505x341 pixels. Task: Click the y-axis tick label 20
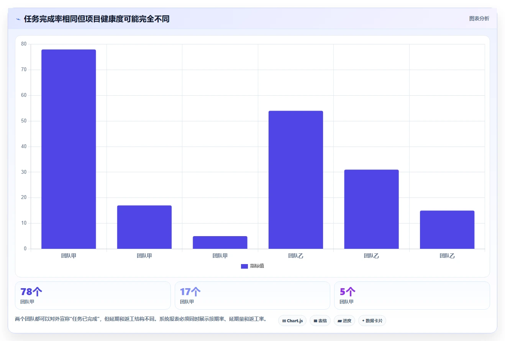[24, 197]
